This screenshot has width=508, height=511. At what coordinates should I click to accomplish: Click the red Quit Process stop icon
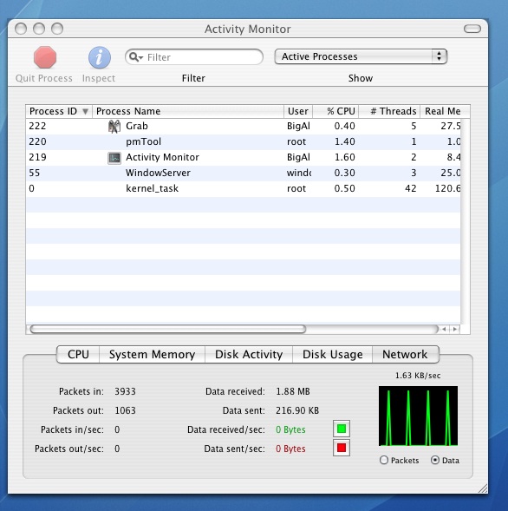(45, 57)
